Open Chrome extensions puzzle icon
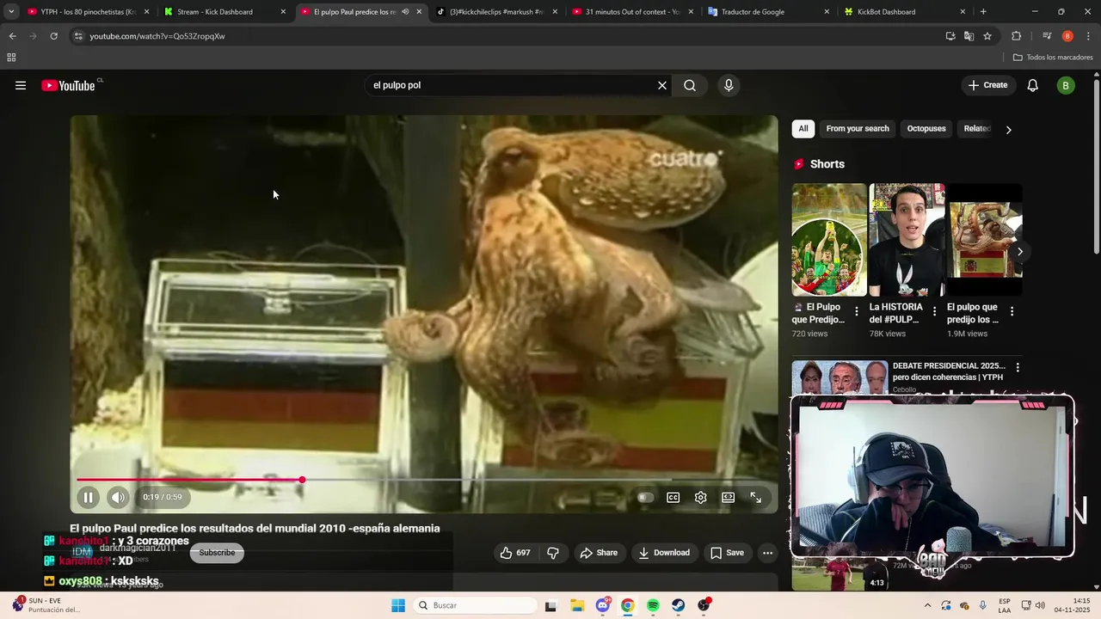The height and width of the screenshot is (619, 1101). point(1017,36)
